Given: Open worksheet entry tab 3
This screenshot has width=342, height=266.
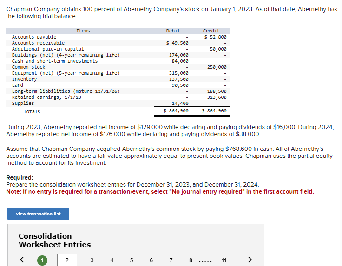Looking at the screenshot, I should click(92, 260).
